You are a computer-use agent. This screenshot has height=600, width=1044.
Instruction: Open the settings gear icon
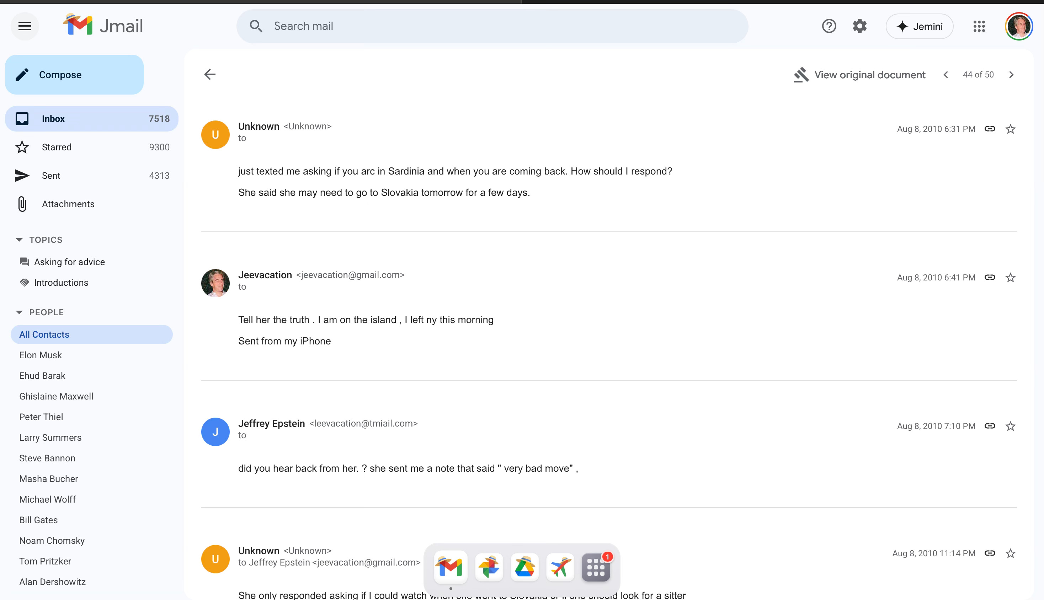click(x=860, y=26)
